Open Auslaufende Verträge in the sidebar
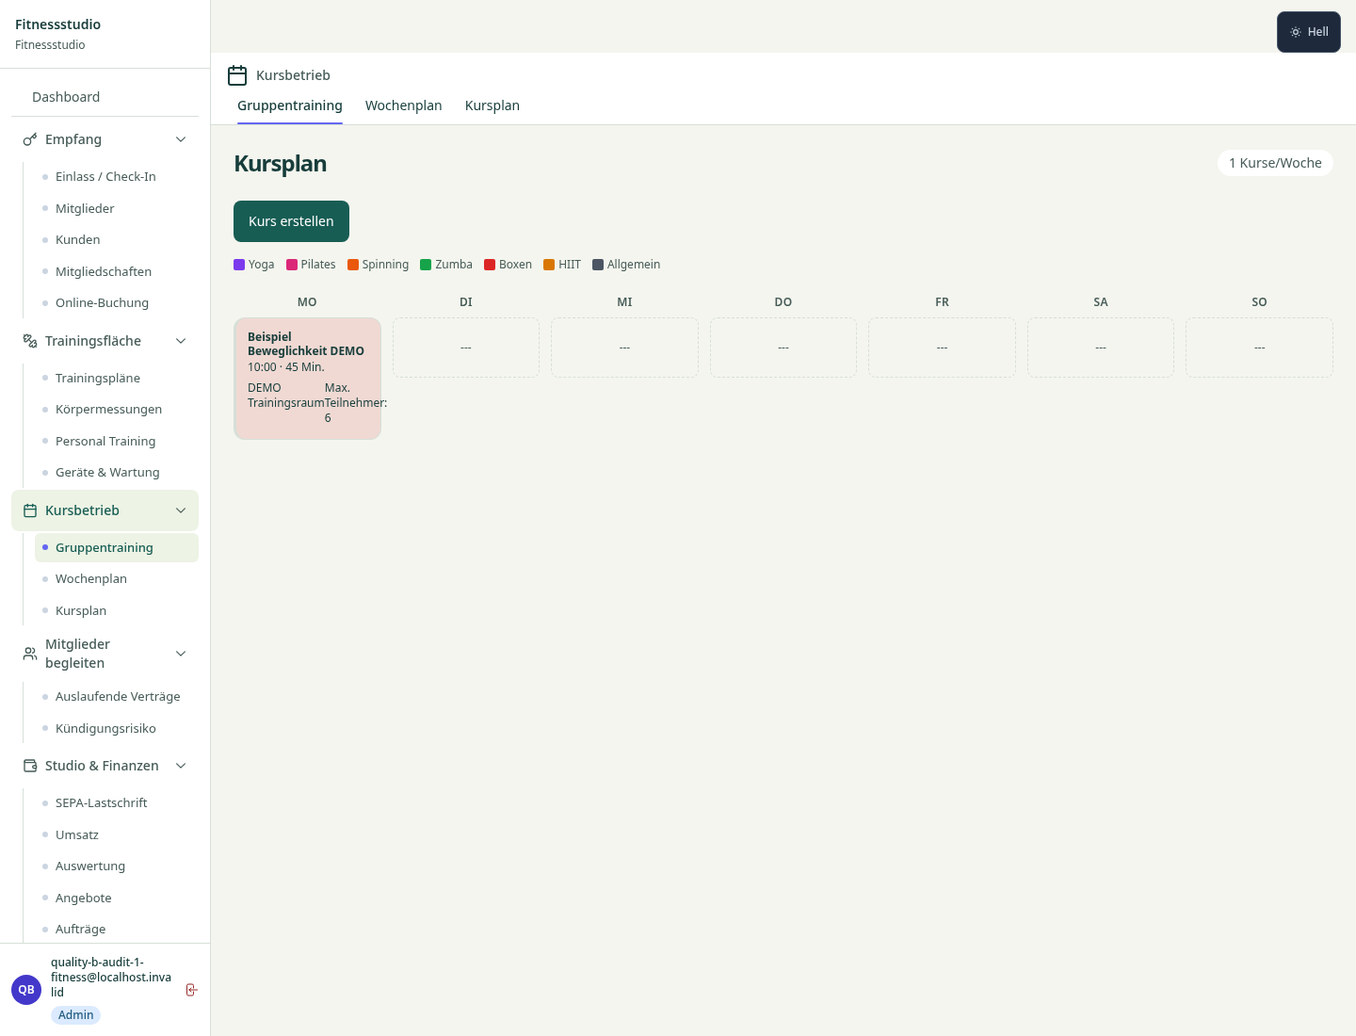The width and height of the screenshot is (1356, 1036). tap(117, 696)
